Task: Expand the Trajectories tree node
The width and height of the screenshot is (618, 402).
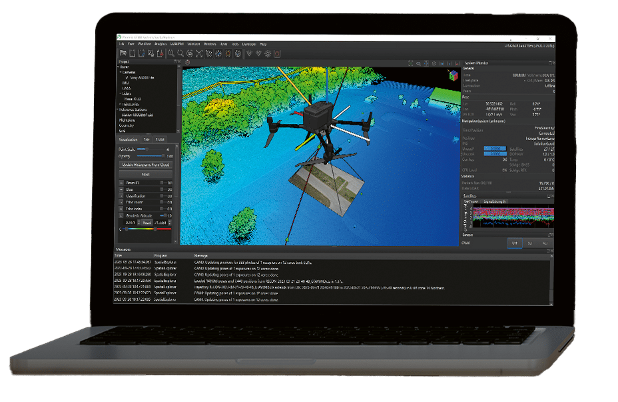Action: click(121, 105)
